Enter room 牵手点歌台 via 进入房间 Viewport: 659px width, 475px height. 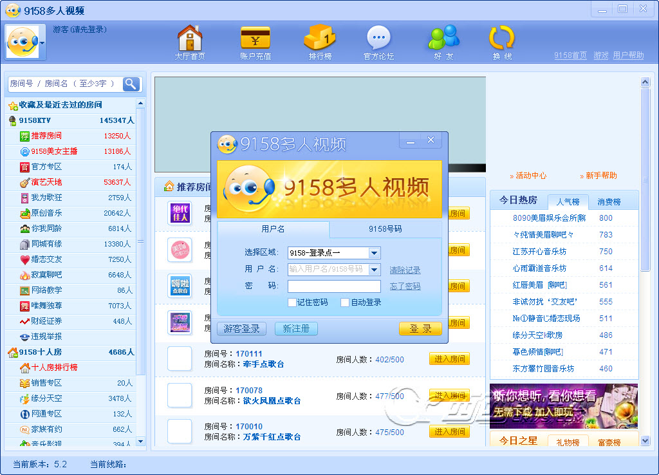pyautogui.click(x=449, y=359)
